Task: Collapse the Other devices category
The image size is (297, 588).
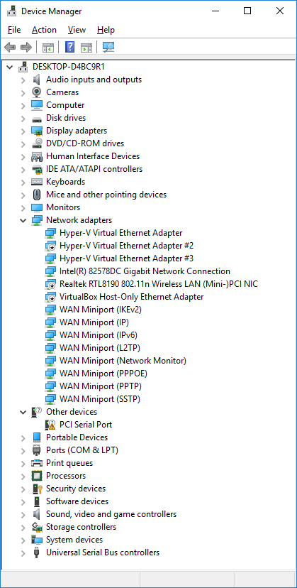Action: tap(23, 412)
